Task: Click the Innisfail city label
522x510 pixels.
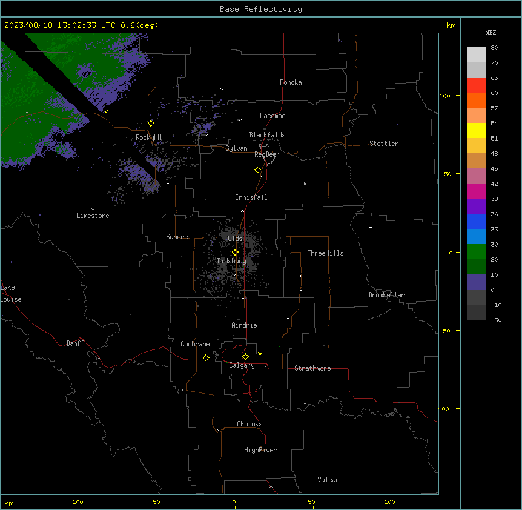Action: click(251, 197)
